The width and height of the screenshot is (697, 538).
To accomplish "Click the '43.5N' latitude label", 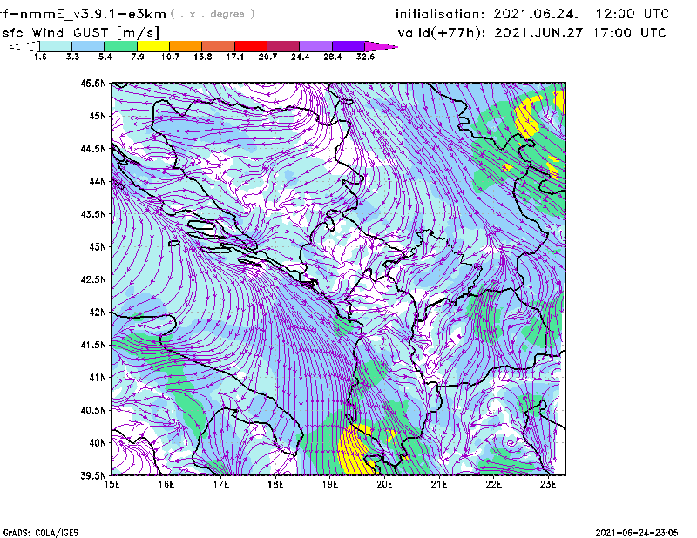I will tap(94, 214).
